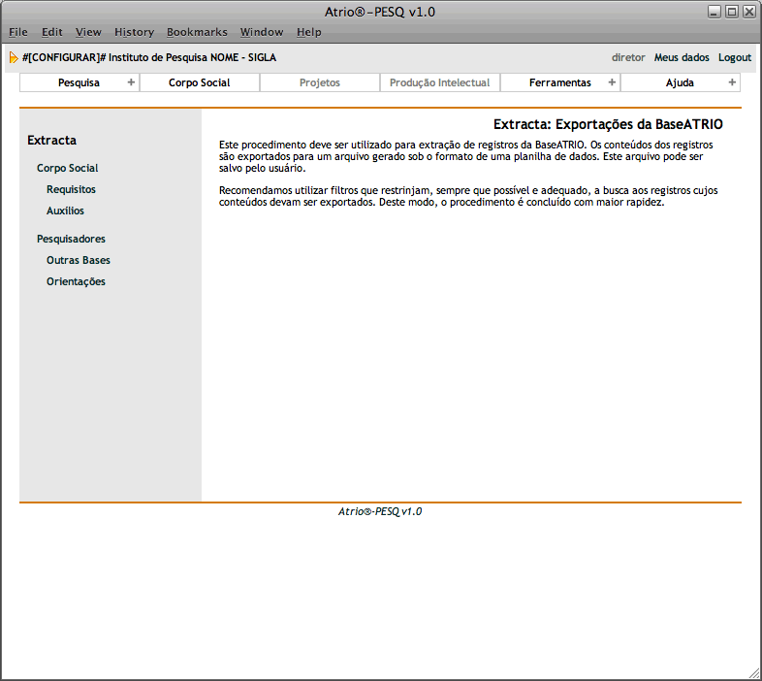Select the Projetos navigation tab

[x=320, y=82]
